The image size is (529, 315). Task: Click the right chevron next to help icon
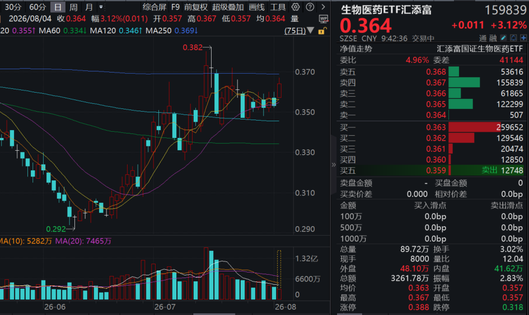323,7
